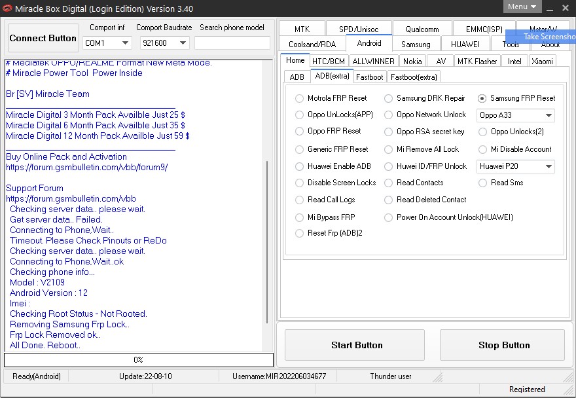Select the Home sub-tab
This screenshot has height=398, width=576.
pyautogui.click(x=295, y=60)
